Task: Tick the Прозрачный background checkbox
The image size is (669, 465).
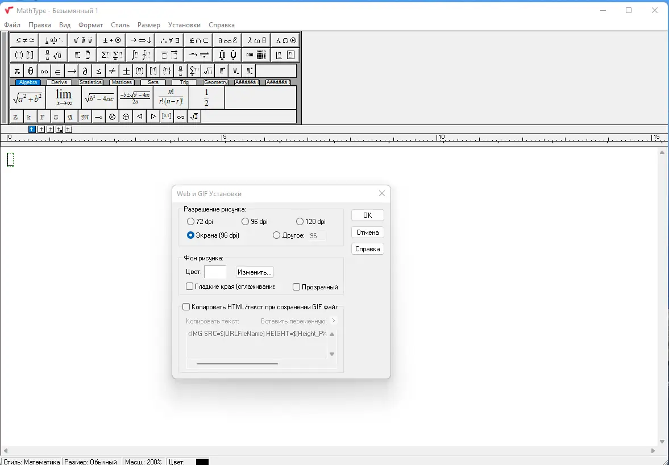Action: [296, 287]
